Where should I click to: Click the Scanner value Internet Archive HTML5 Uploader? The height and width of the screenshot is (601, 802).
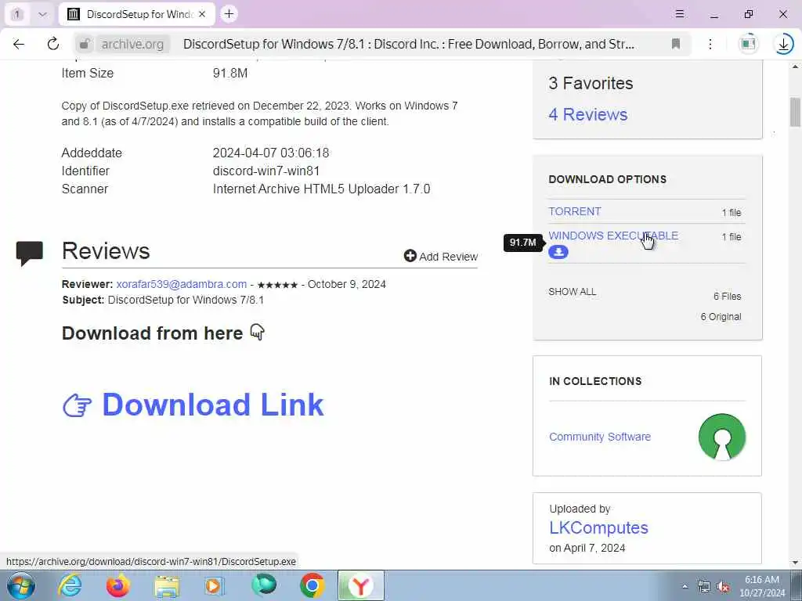(321, 189)
